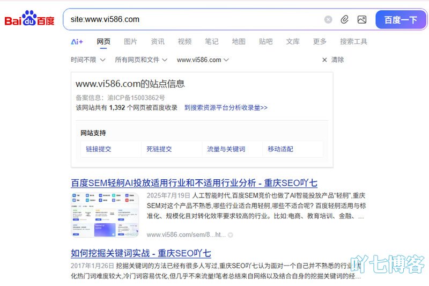Expand the www.vi586.com site filter dropdown
This screenshot has width=429, height=286.
pos(203,60)
